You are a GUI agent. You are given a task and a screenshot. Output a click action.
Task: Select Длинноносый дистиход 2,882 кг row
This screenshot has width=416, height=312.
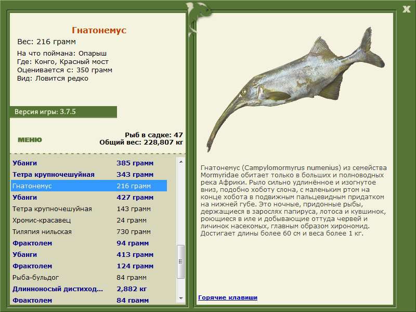click(x=89, y=289)
